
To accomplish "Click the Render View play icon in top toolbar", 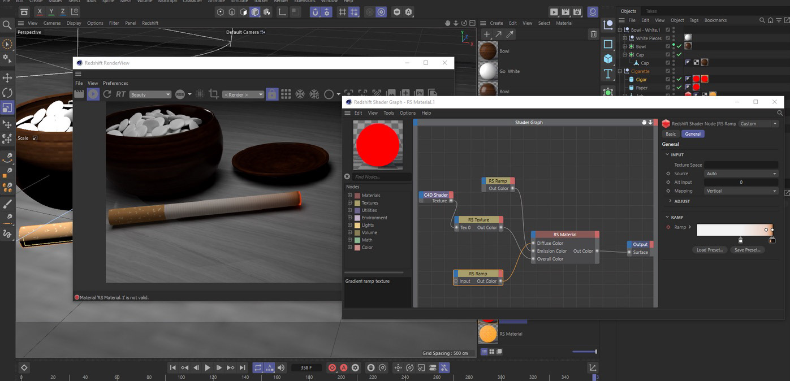I will [554, 12].
